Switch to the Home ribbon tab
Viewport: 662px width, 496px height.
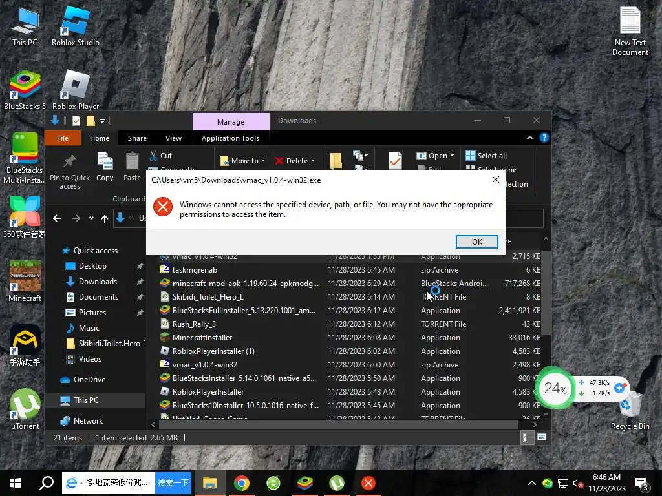click(99, 138)
